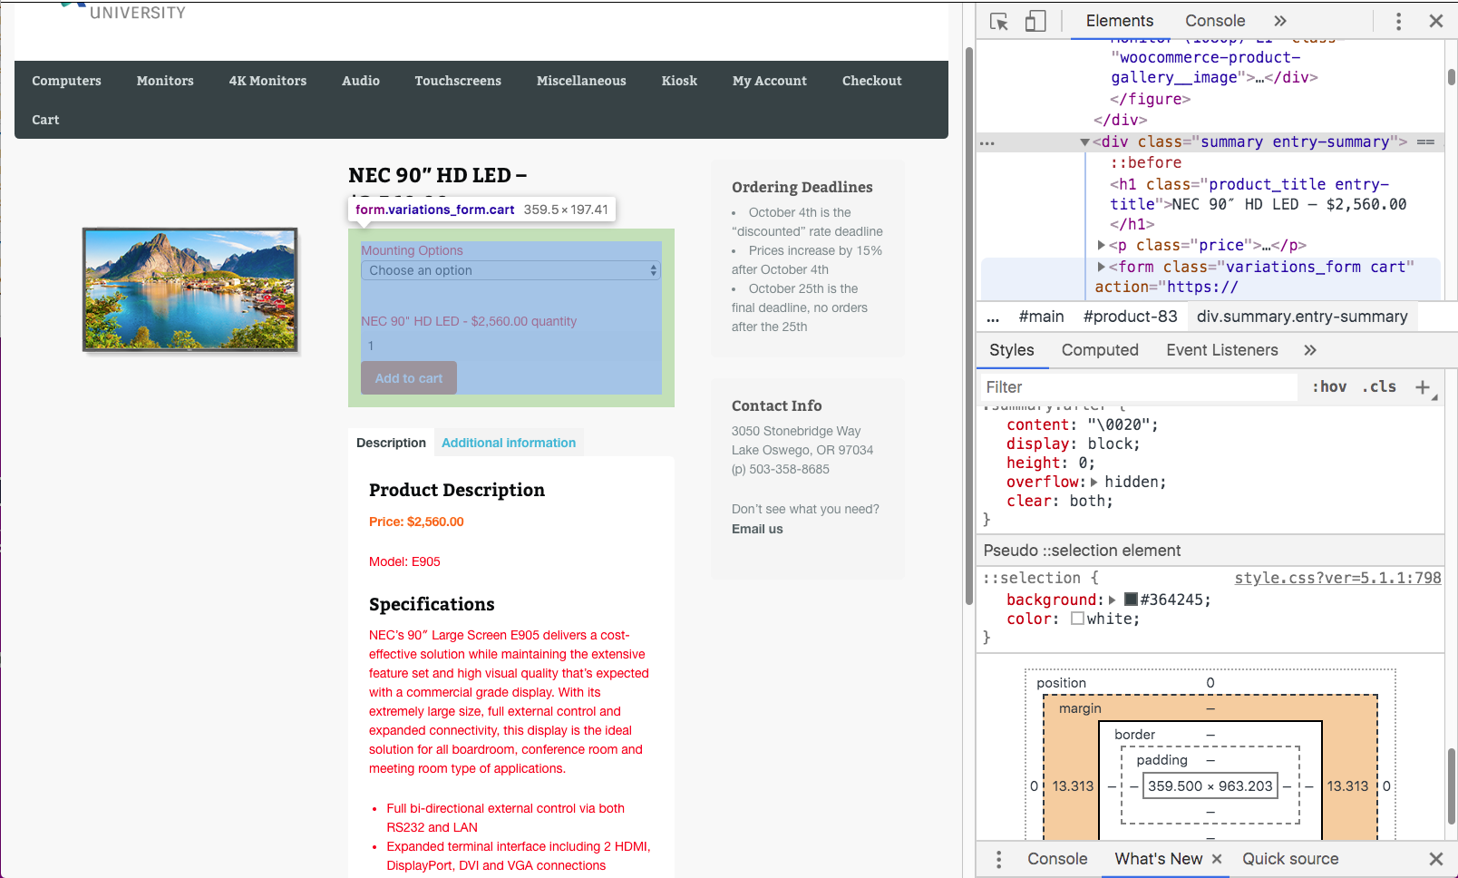Activate the inspect element picker icon
Viewport: 1458px width, 878px height.
click(x=999, y=22)
